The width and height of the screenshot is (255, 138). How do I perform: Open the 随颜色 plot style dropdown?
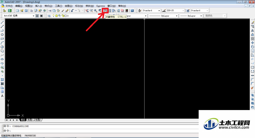click(225, 16)
